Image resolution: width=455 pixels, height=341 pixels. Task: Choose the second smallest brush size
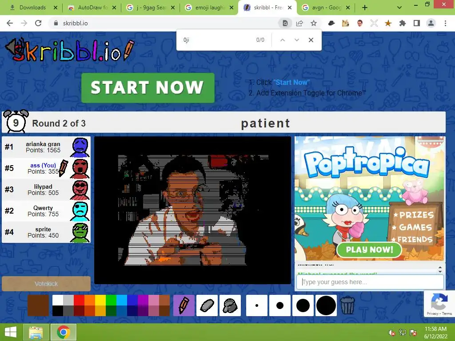click(x=280, y=305)
